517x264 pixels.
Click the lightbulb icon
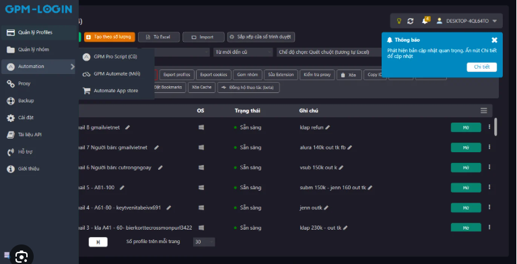pyautogui.click(x=399, y=21)
